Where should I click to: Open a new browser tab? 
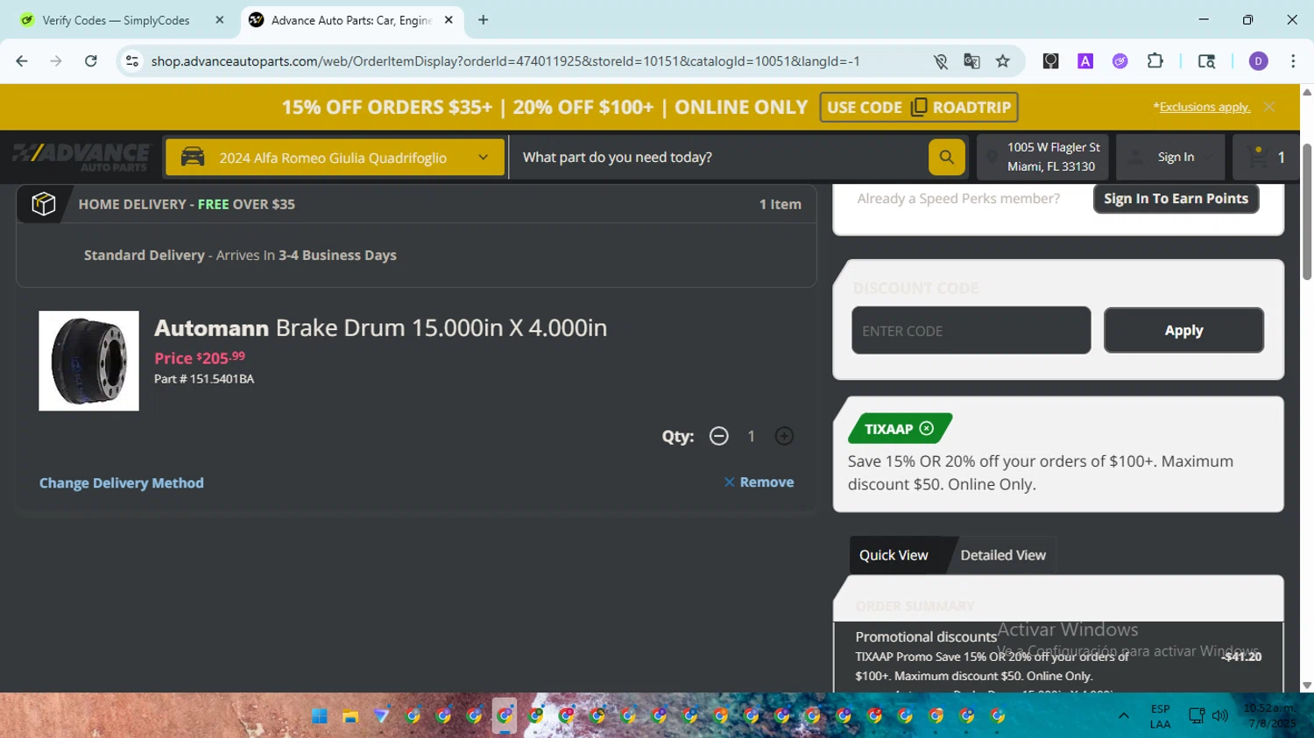coord(484,20)
